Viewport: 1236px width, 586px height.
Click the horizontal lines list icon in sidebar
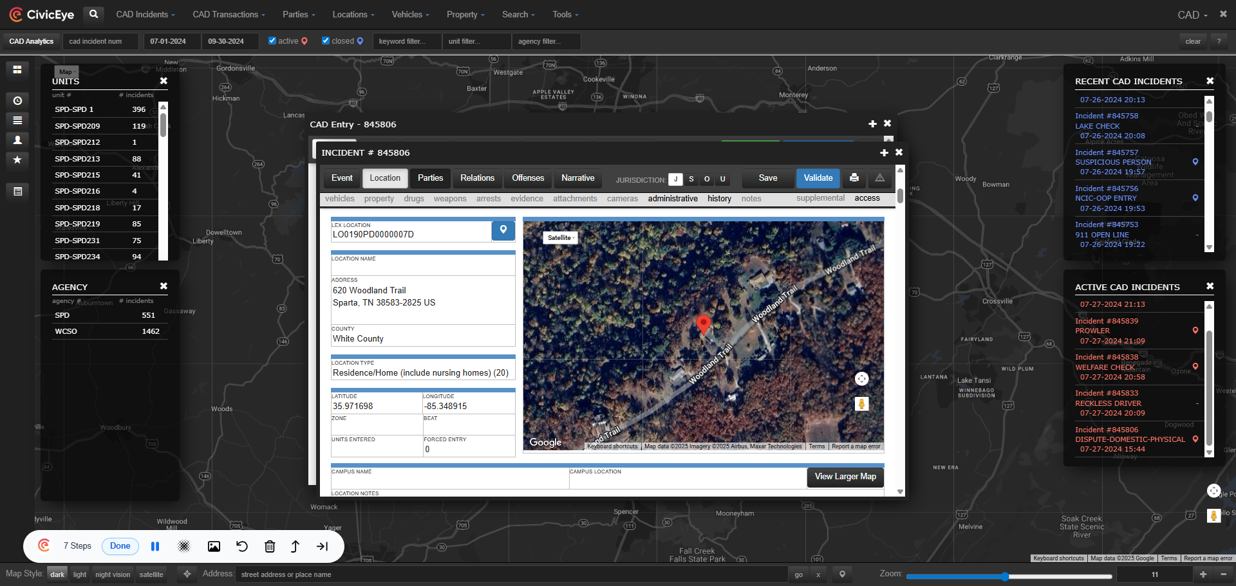(17, 120)
